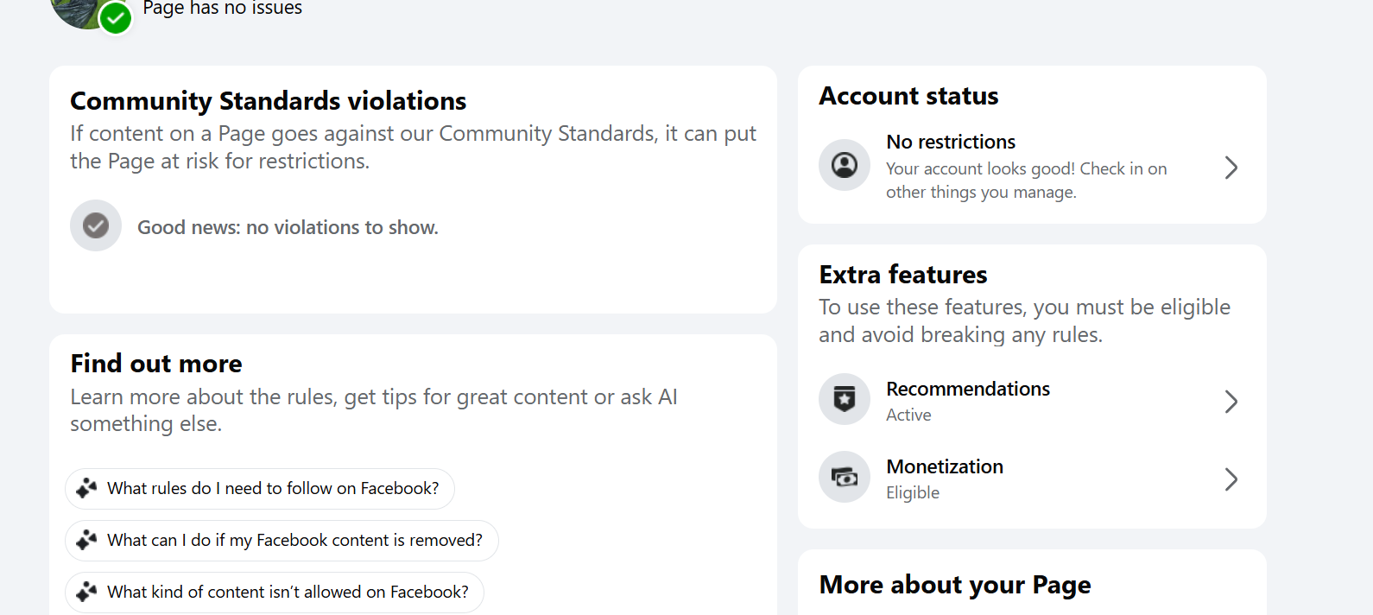Click the 'Page has no issues' status text
The image size is (1373, 615).
click(x=222, y=9)
